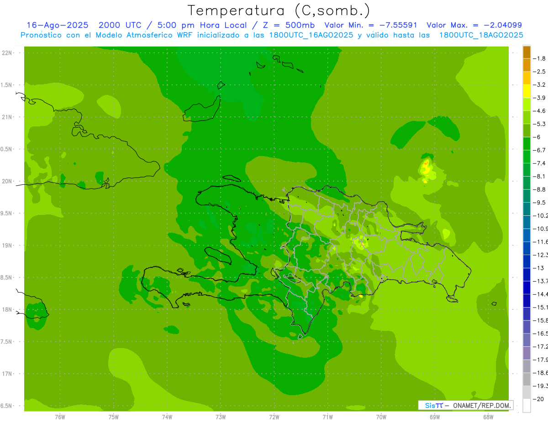Pick the green swatch between -6 and -6.7
Screen dimensions: 548x423
click(527, 144)
